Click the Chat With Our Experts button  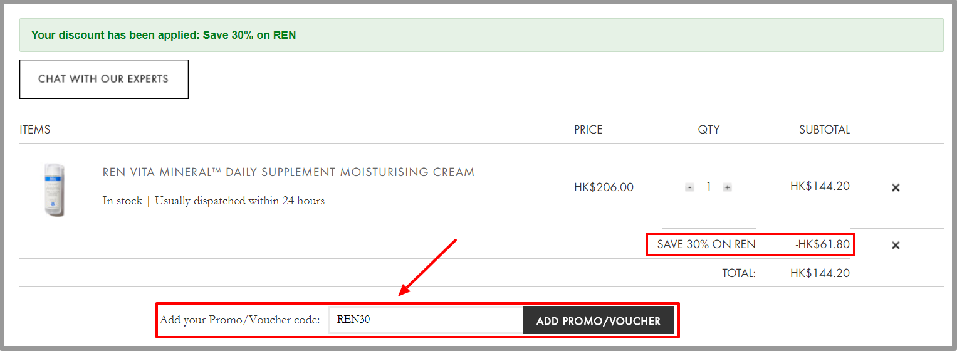point(104,79)
